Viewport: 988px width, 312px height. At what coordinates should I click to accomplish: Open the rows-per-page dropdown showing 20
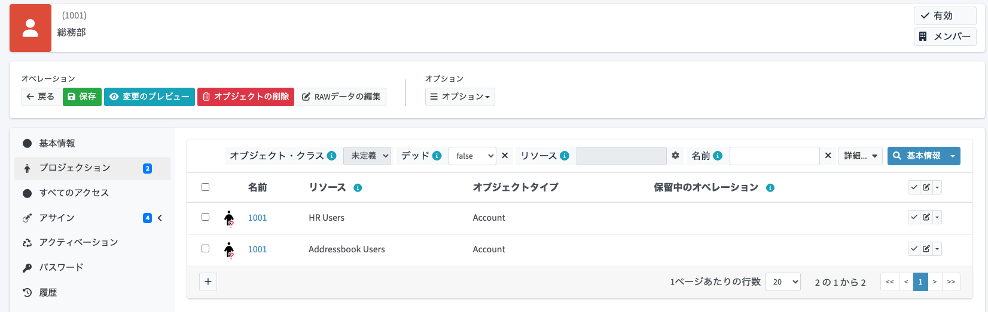click(x=783, y=282)
